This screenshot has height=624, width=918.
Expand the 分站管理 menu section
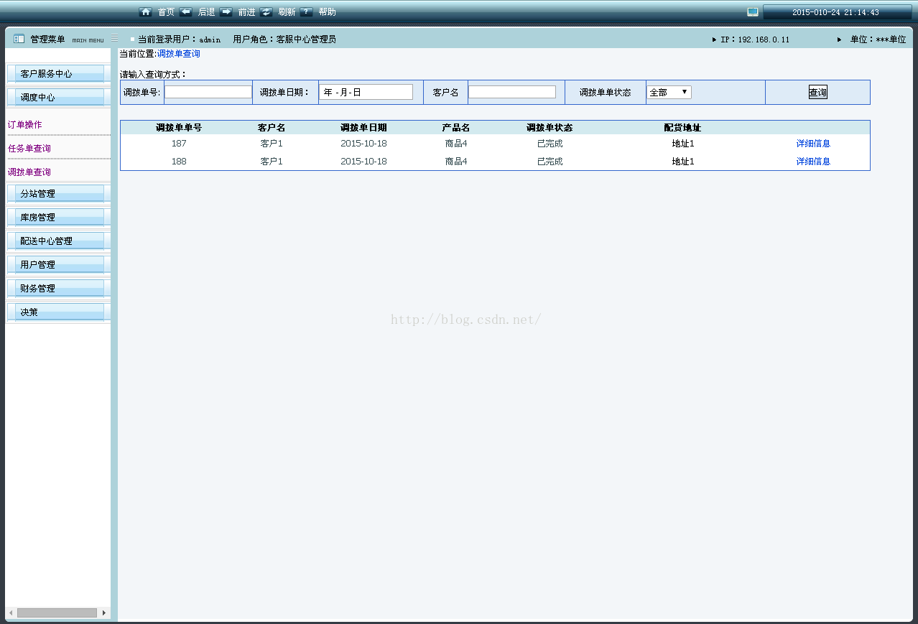58,193
